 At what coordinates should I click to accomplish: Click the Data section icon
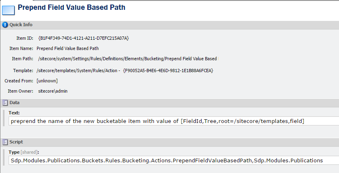pyautogui.click(x=5, y=102)
